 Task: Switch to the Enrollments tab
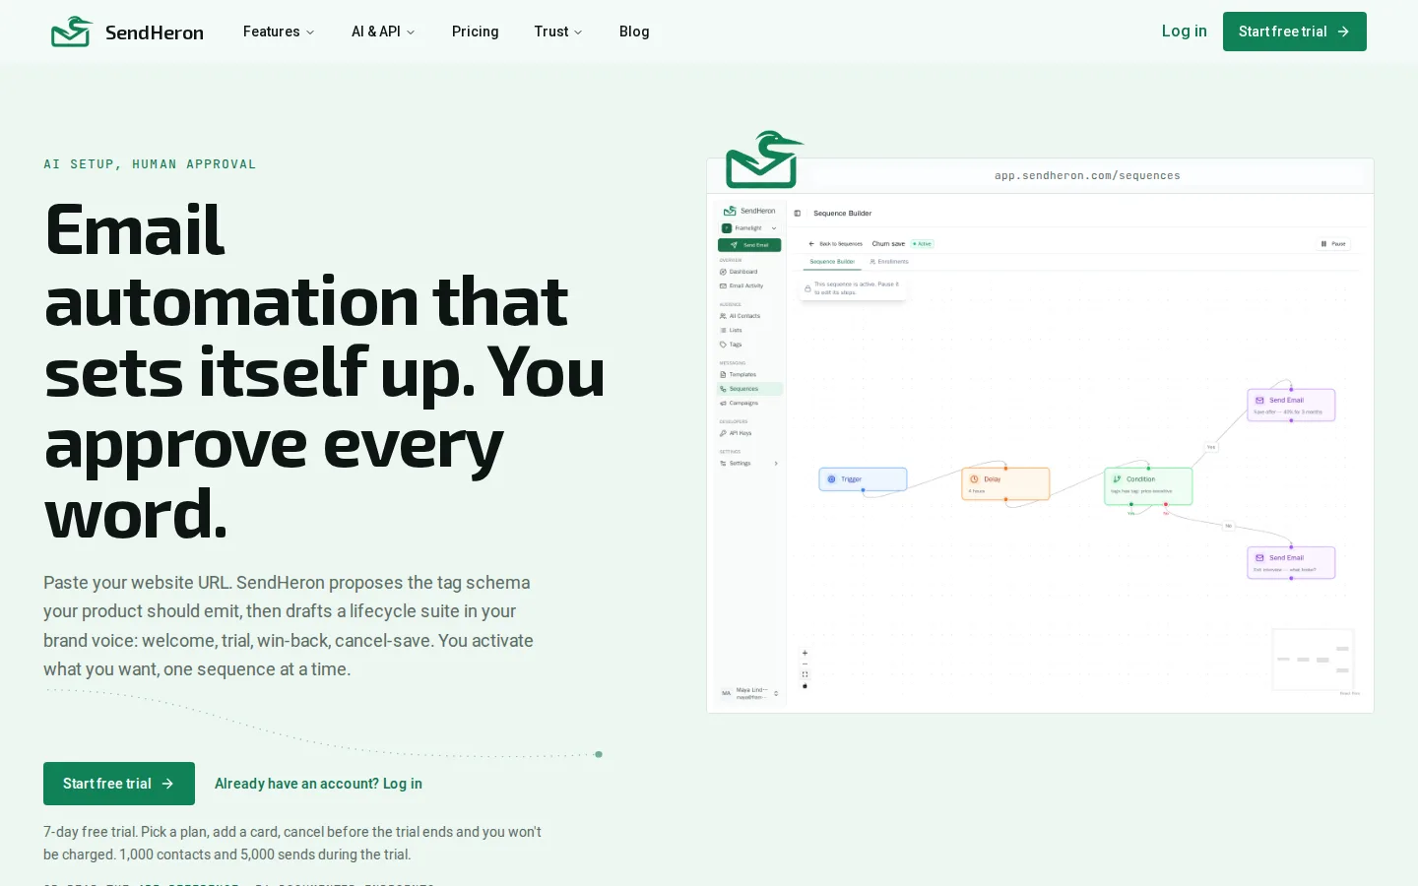(889, 262)
